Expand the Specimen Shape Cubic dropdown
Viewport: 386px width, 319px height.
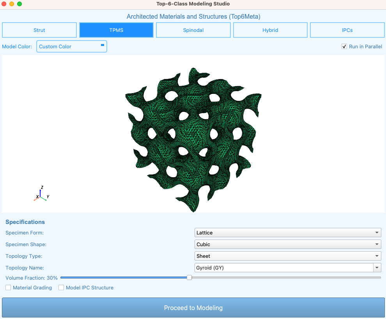pos(288,244)
